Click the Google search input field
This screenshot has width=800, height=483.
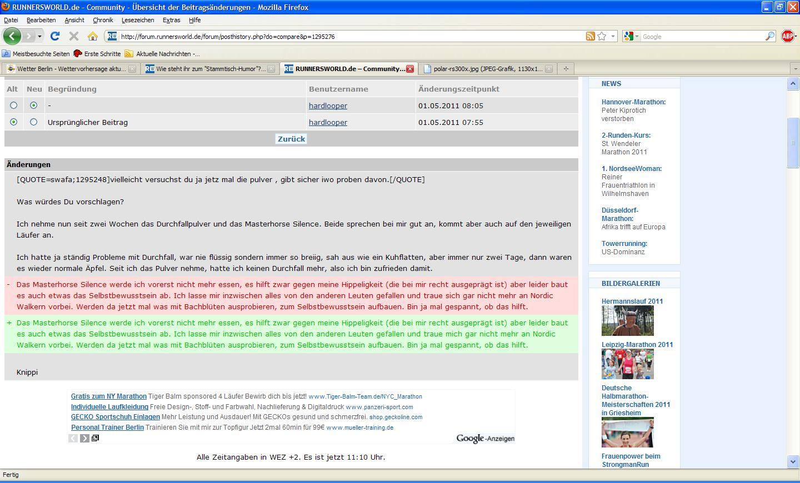pos(702,37)
